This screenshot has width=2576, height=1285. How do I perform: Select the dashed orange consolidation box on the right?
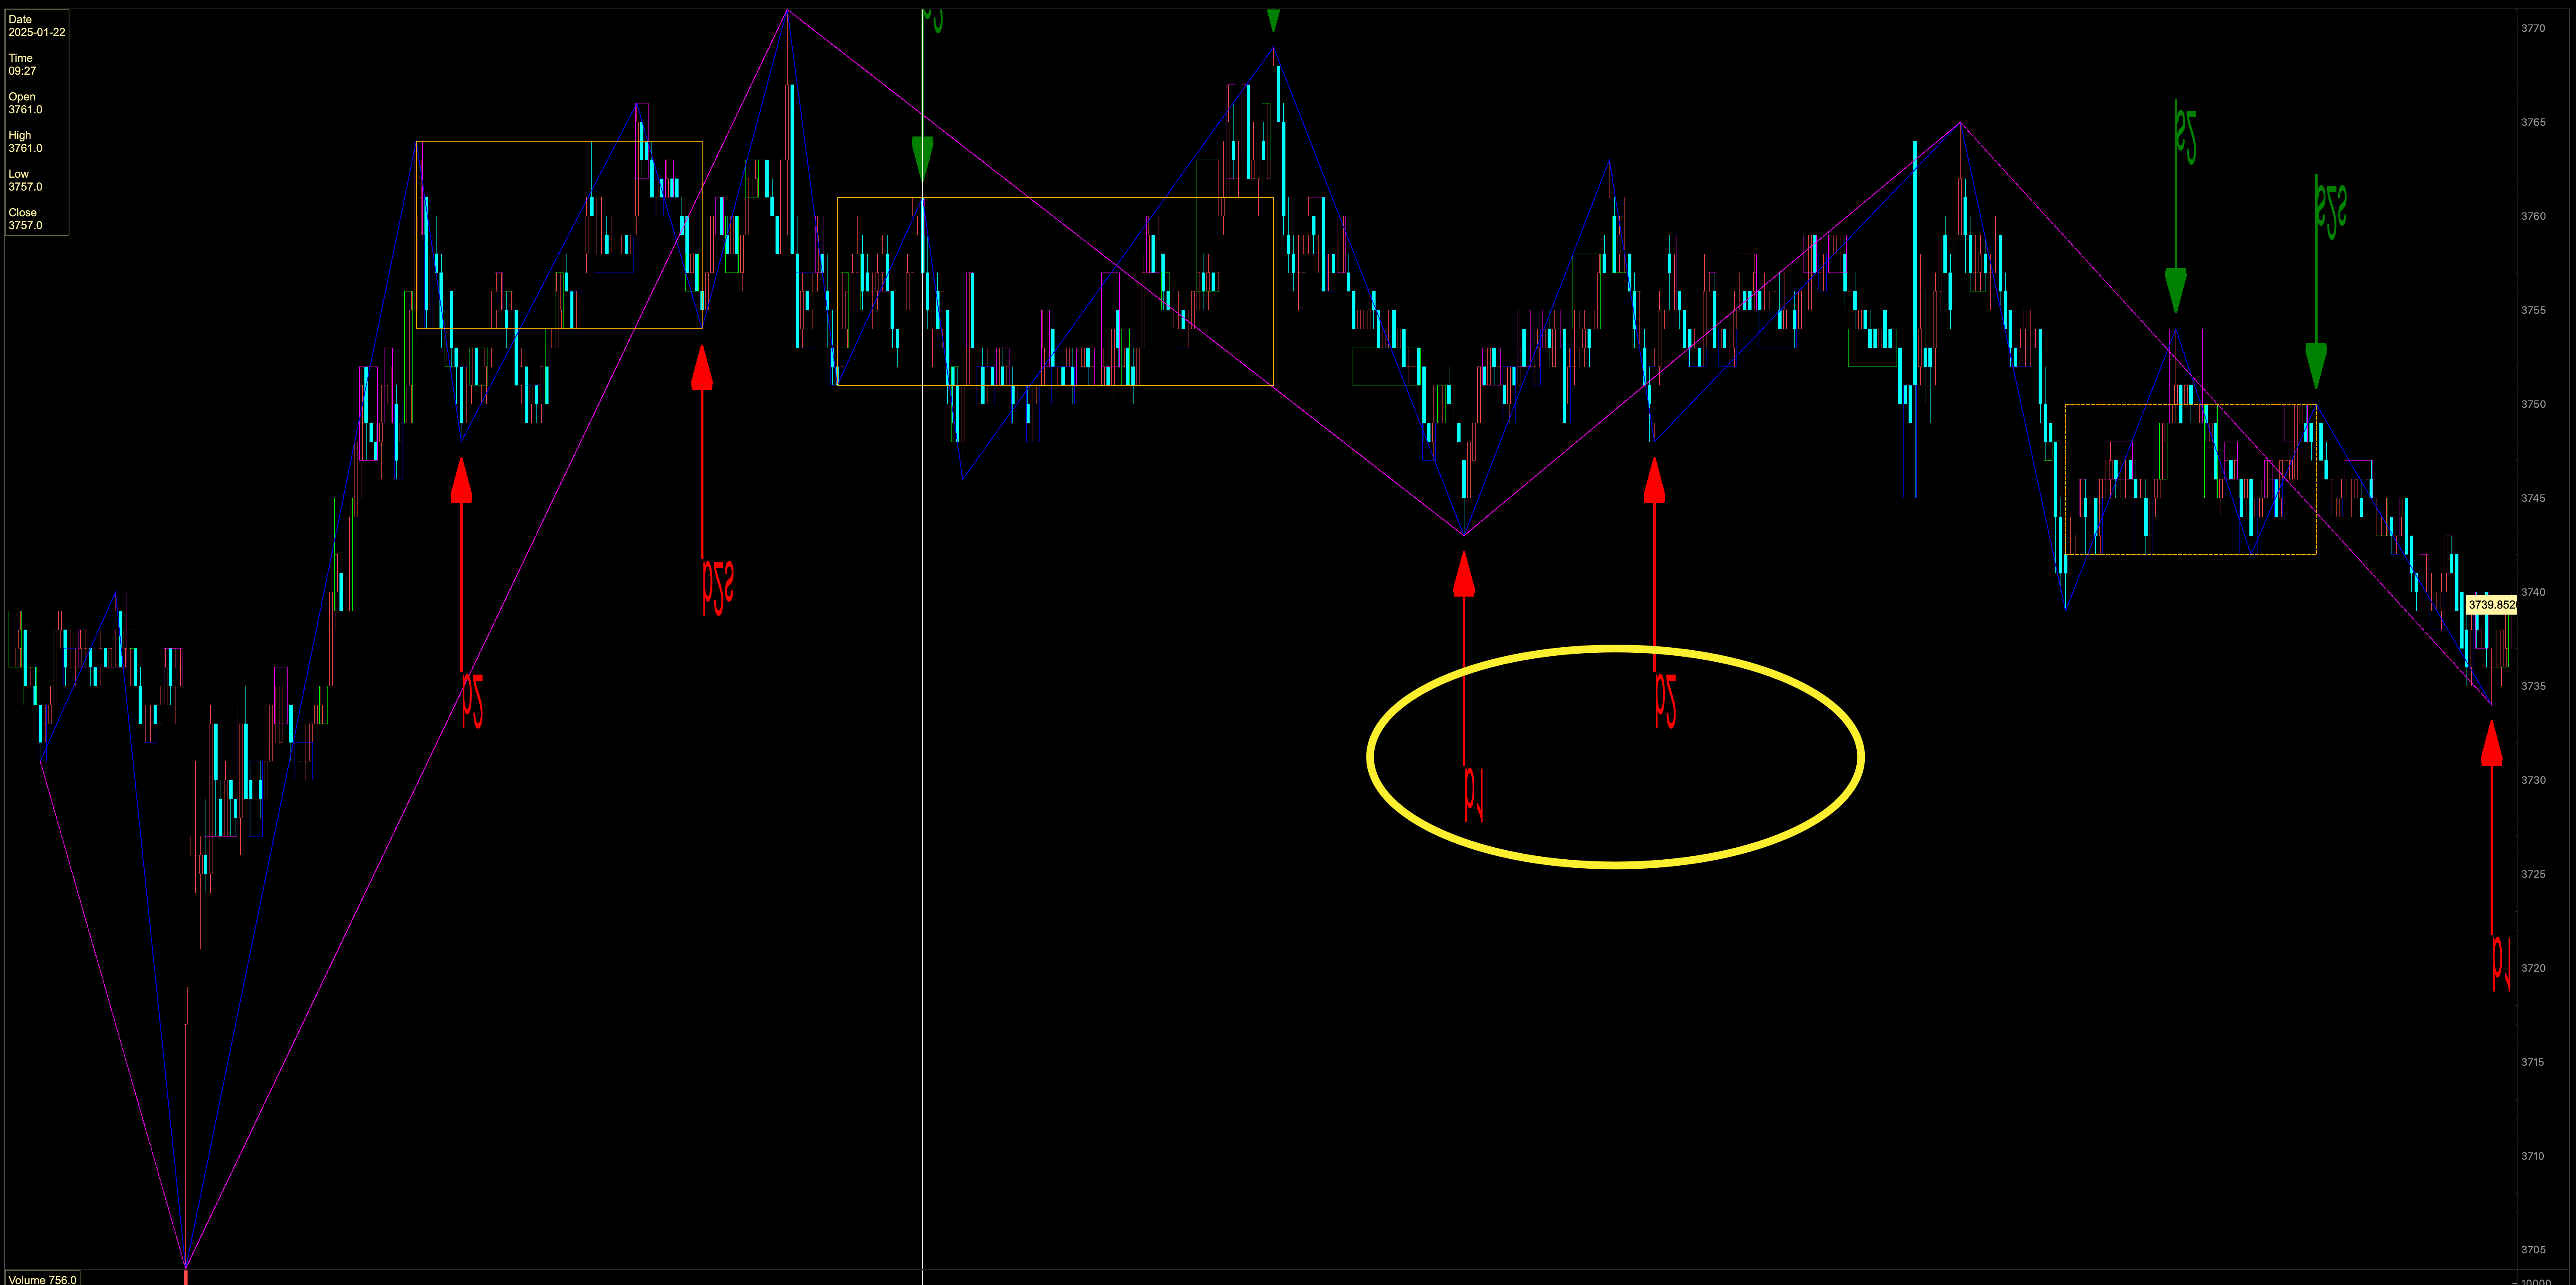(2190, 479)
